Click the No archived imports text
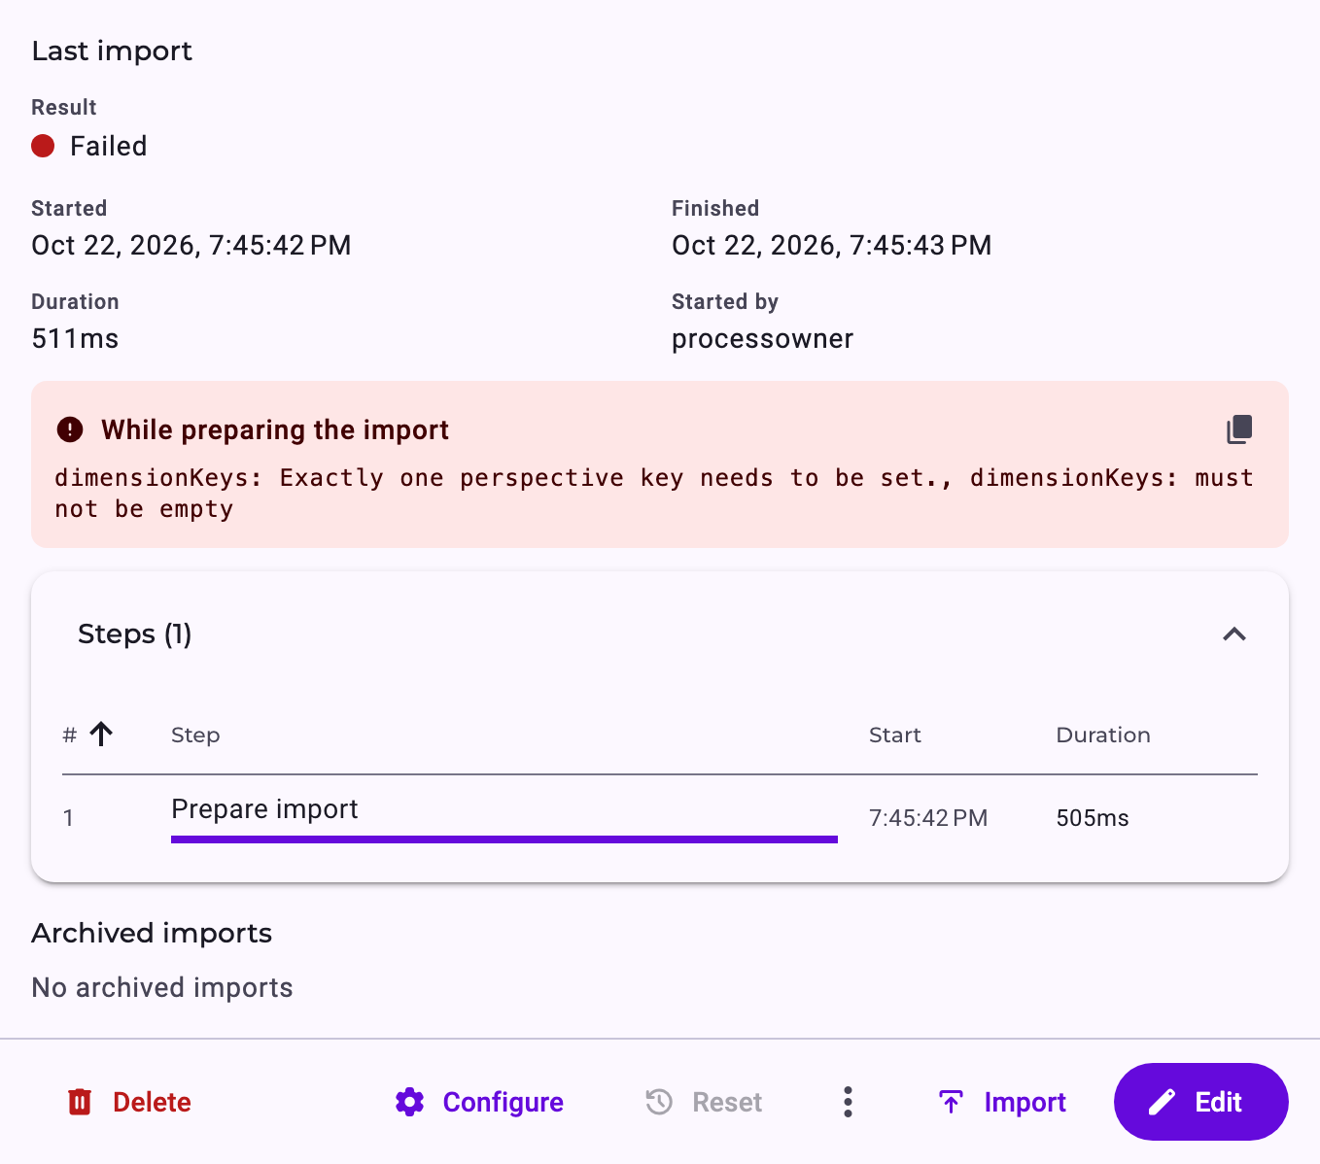This screenshot has height=1164, width=1320. click(162, 987)
